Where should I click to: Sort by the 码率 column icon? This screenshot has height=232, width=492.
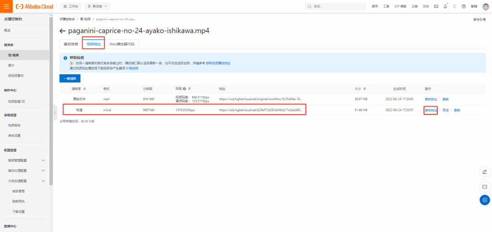click(x=190, y=89)
